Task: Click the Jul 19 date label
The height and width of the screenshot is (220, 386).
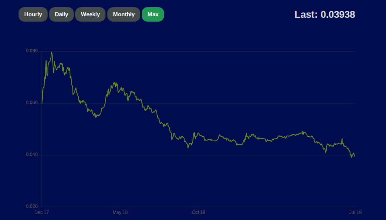Action: point(355,212)
